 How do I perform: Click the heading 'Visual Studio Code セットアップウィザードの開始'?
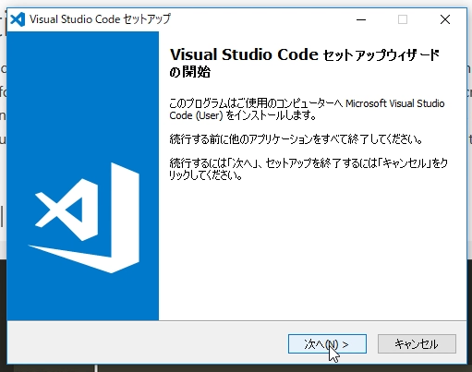tap(304, 63)
